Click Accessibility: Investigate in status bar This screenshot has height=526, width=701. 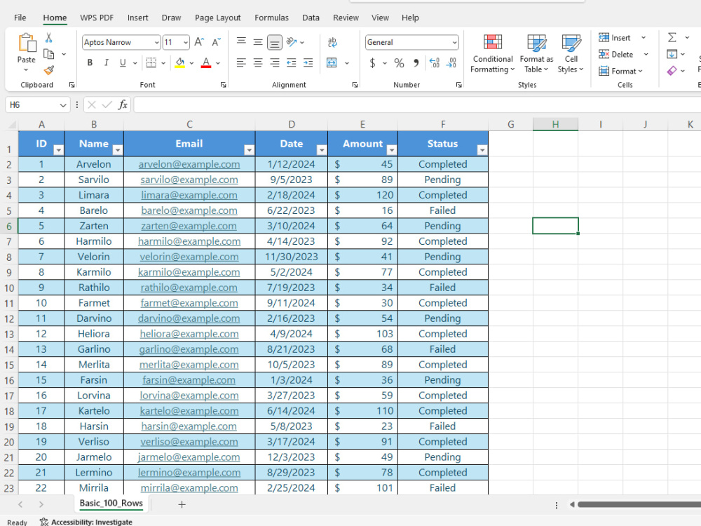point(86,522)
